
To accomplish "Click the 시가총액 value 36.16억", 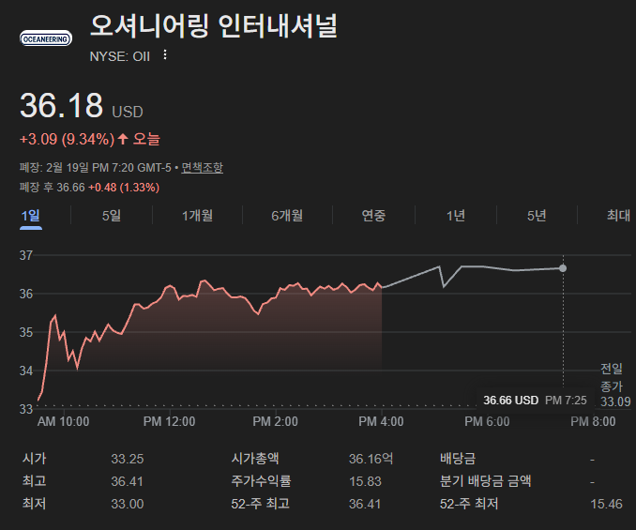I will tap(371, 459).
